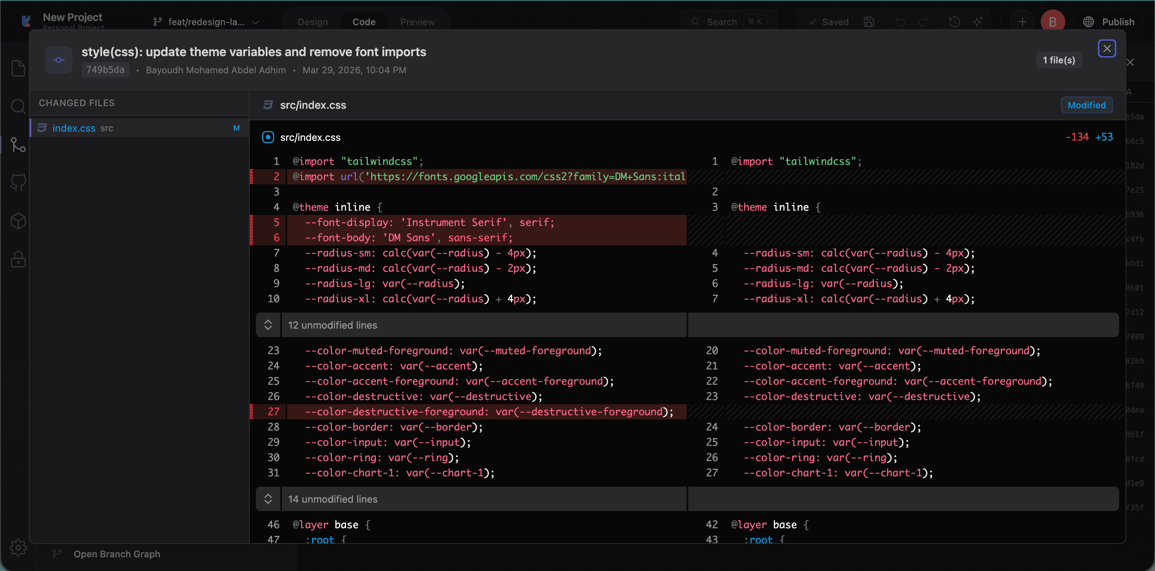
Task: Open the user avatar B
Action: (x=1053, y=22)
